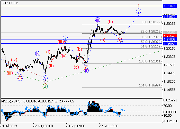The height and width of the screenshot is (129, 180).
Task: Click the GBPUSD,H4 chart title
Action: (x=10, y=3)
